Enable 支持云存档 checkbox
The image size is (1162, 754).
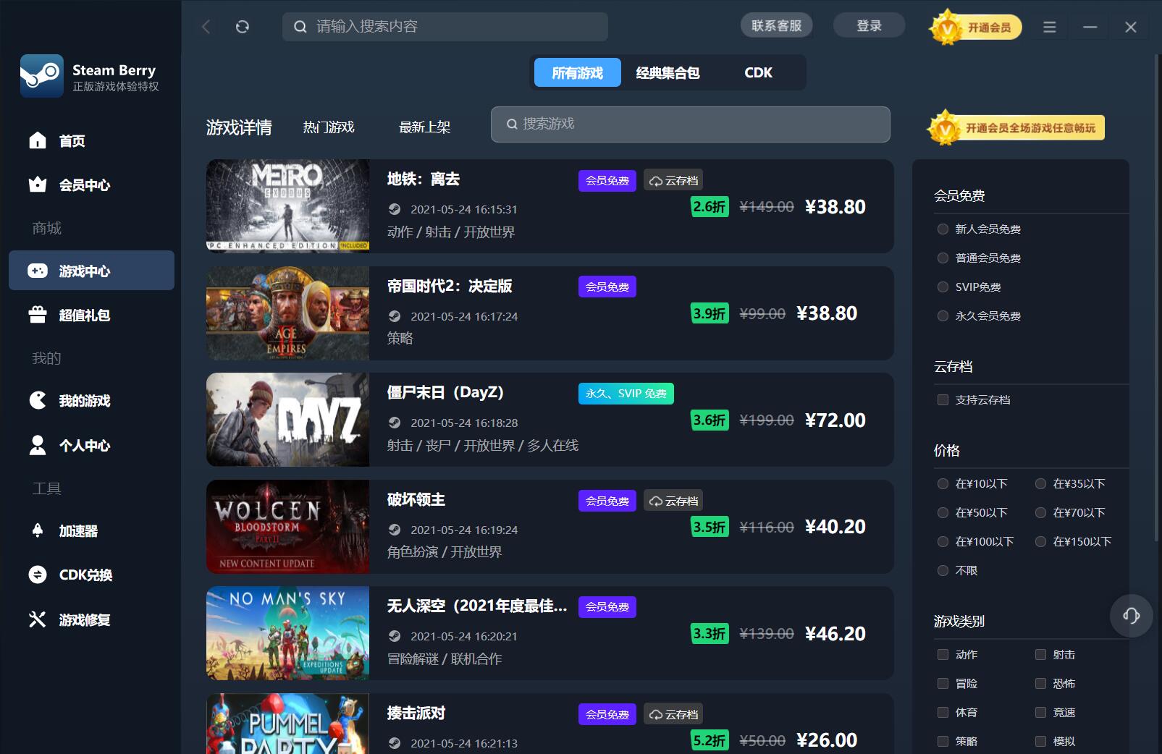[x=943, y=399]
